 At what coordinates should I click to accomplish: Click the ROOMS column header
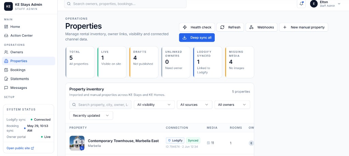pyautogui.click(x=236, y=128)
